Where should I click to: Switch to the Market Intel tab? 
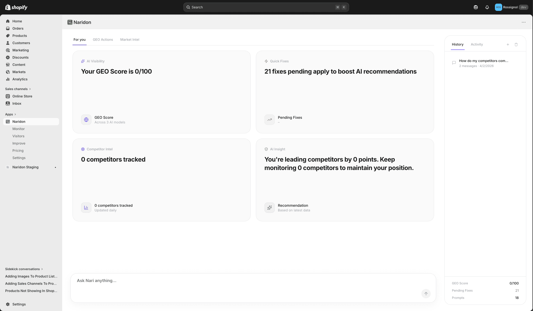[129, 39]
